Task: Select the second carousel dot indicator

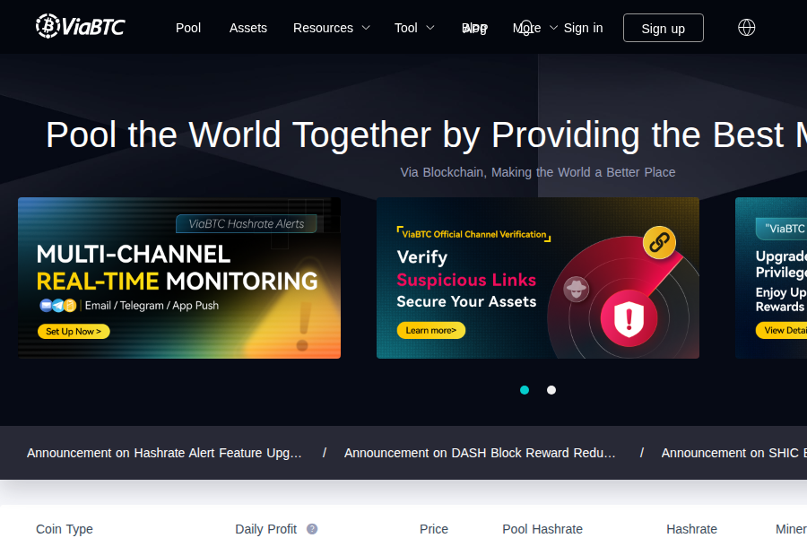Action: click(551, 390)
